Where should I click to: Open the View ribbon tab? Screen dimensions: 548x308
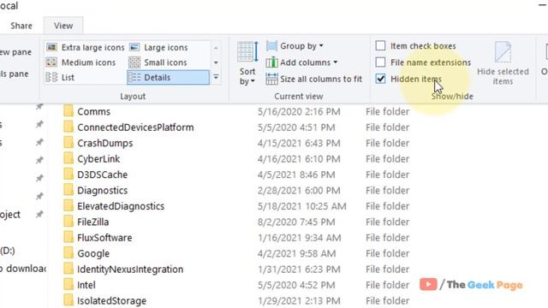[63, 26]
